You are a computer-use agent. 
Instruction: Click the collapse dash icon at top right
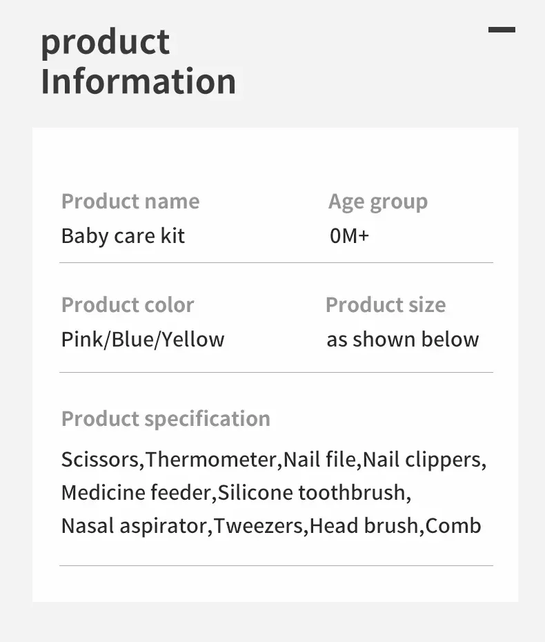click(x=502, y=30)
